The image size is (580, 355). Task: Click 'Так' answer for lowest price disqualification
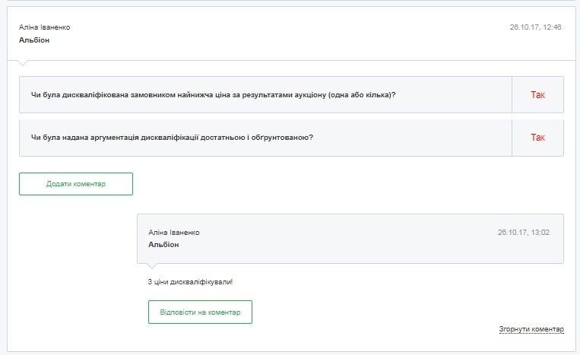point(537,95)
